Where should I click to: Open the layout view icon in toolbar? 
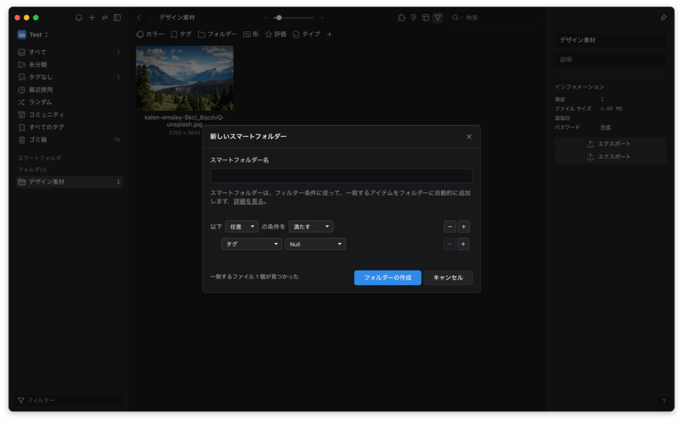point(426,17)
